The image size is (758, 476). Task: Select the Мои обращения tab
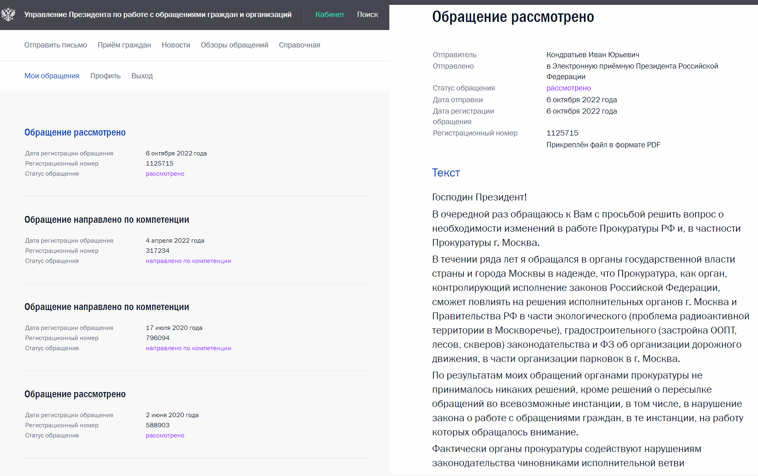[52, 76]
